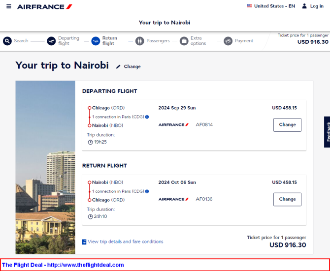
Task: Click the United States flag icon
Action: [x=249, y=6]
